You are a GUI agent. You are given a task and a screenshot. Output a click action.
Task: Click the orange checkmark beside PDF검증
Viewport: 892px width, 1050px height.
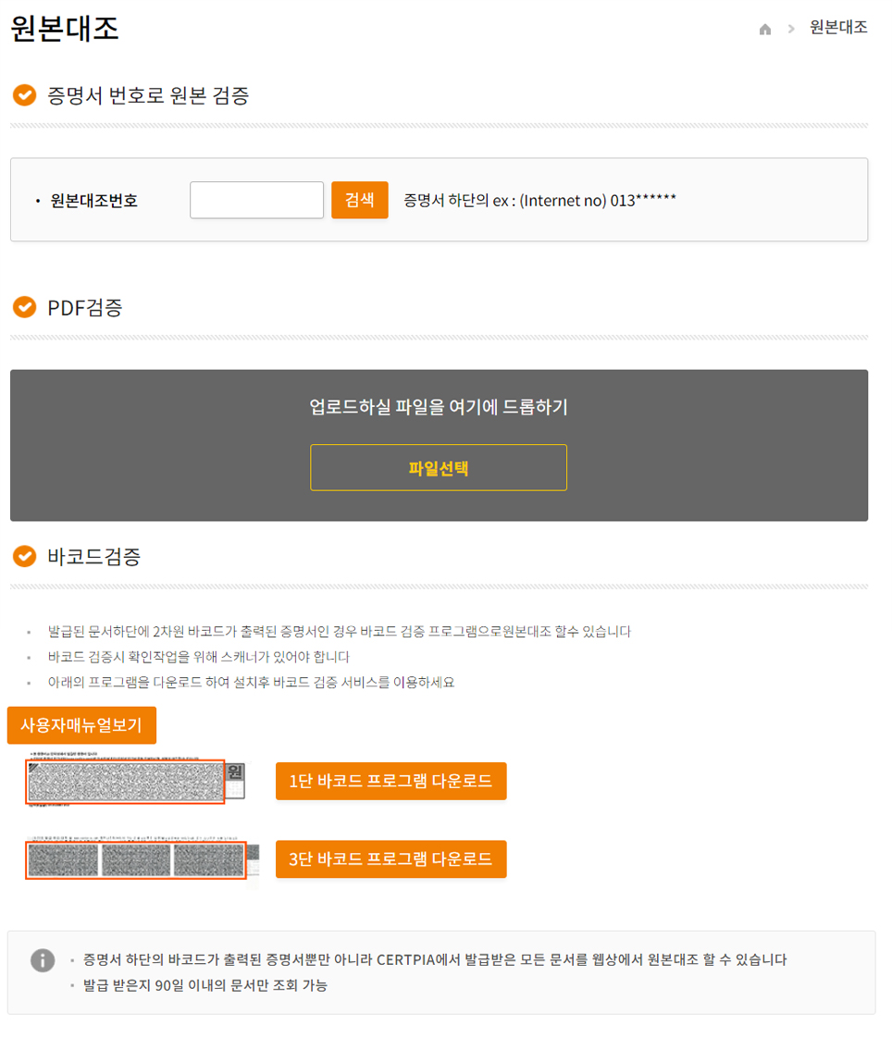click(x=25, y=307)
